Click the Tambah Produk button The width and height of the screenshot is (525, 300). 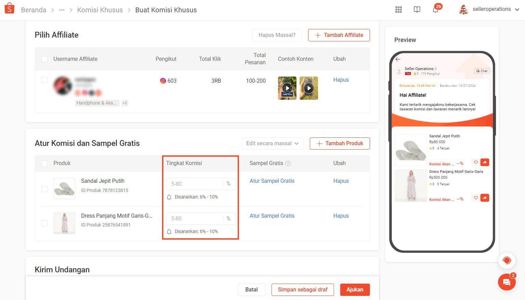pos(339,143)
